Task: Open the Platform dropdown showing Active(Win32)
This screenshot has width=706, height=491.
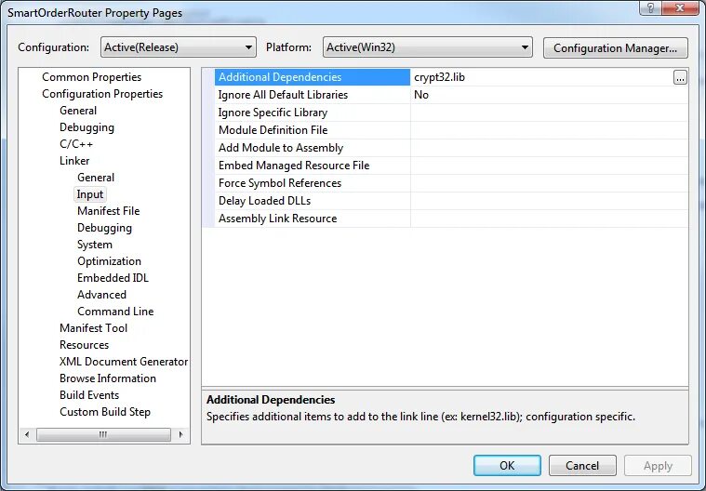Action: click(x=427, y=47)
